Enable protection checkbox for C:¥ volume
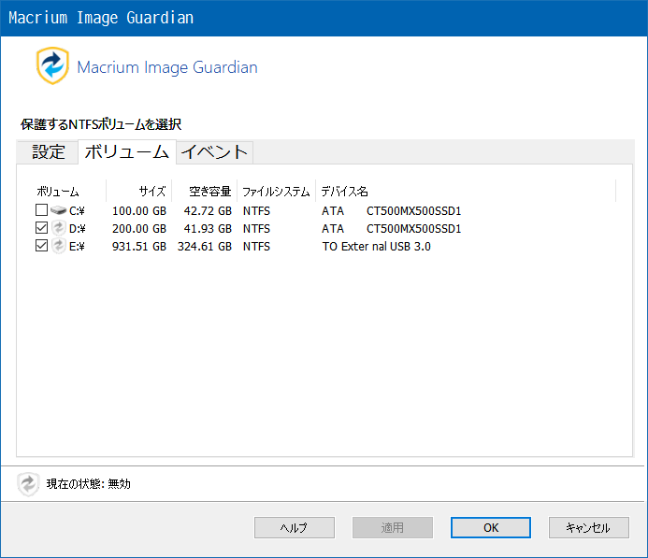648x558 pixels. tap(41, 210)
